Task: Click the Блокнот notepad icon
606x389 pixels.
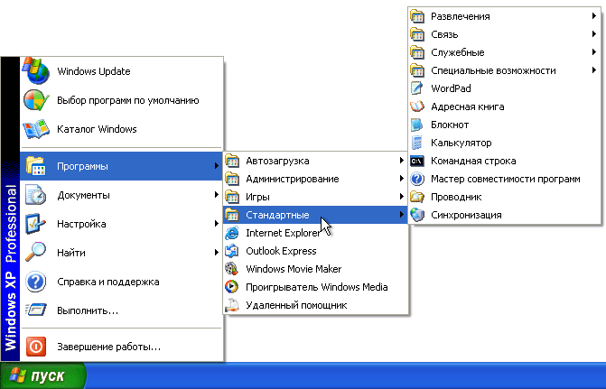Action: tap(416, 125)
